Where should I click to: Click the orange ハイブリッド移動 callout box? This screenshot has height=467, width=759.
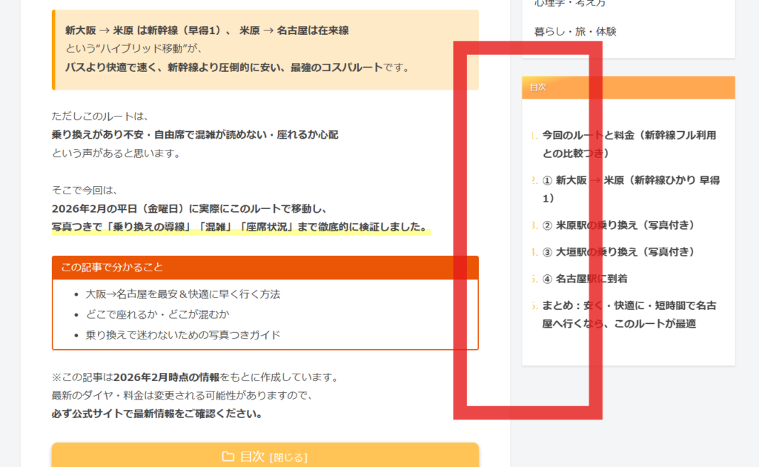tap(265, 50)
